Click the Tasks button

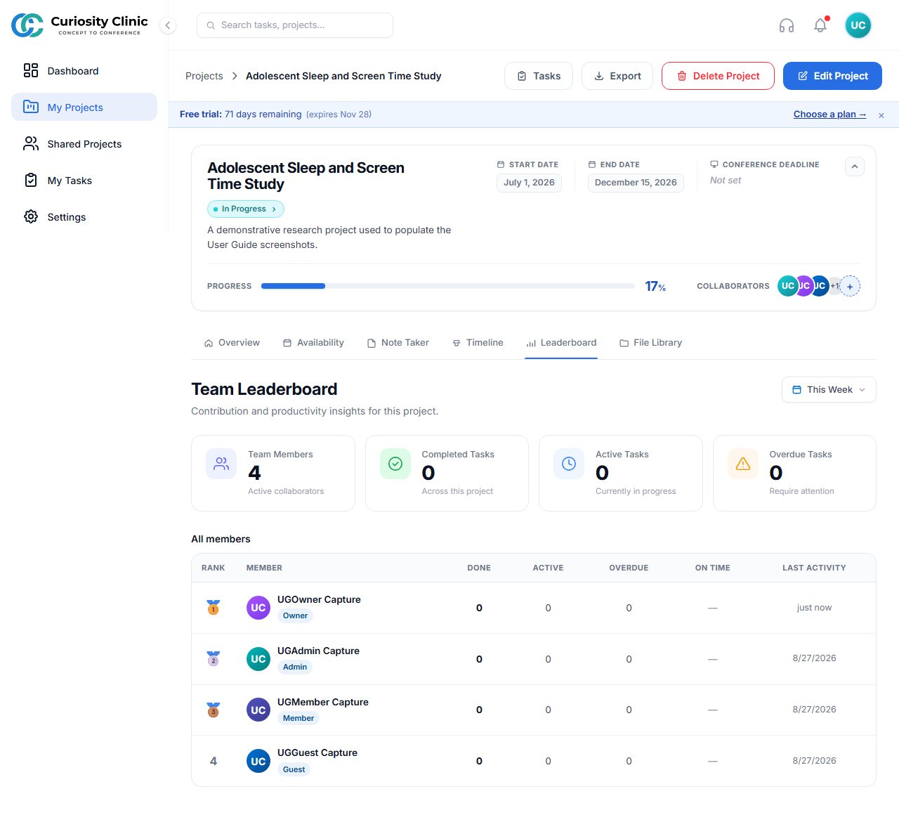539,76
